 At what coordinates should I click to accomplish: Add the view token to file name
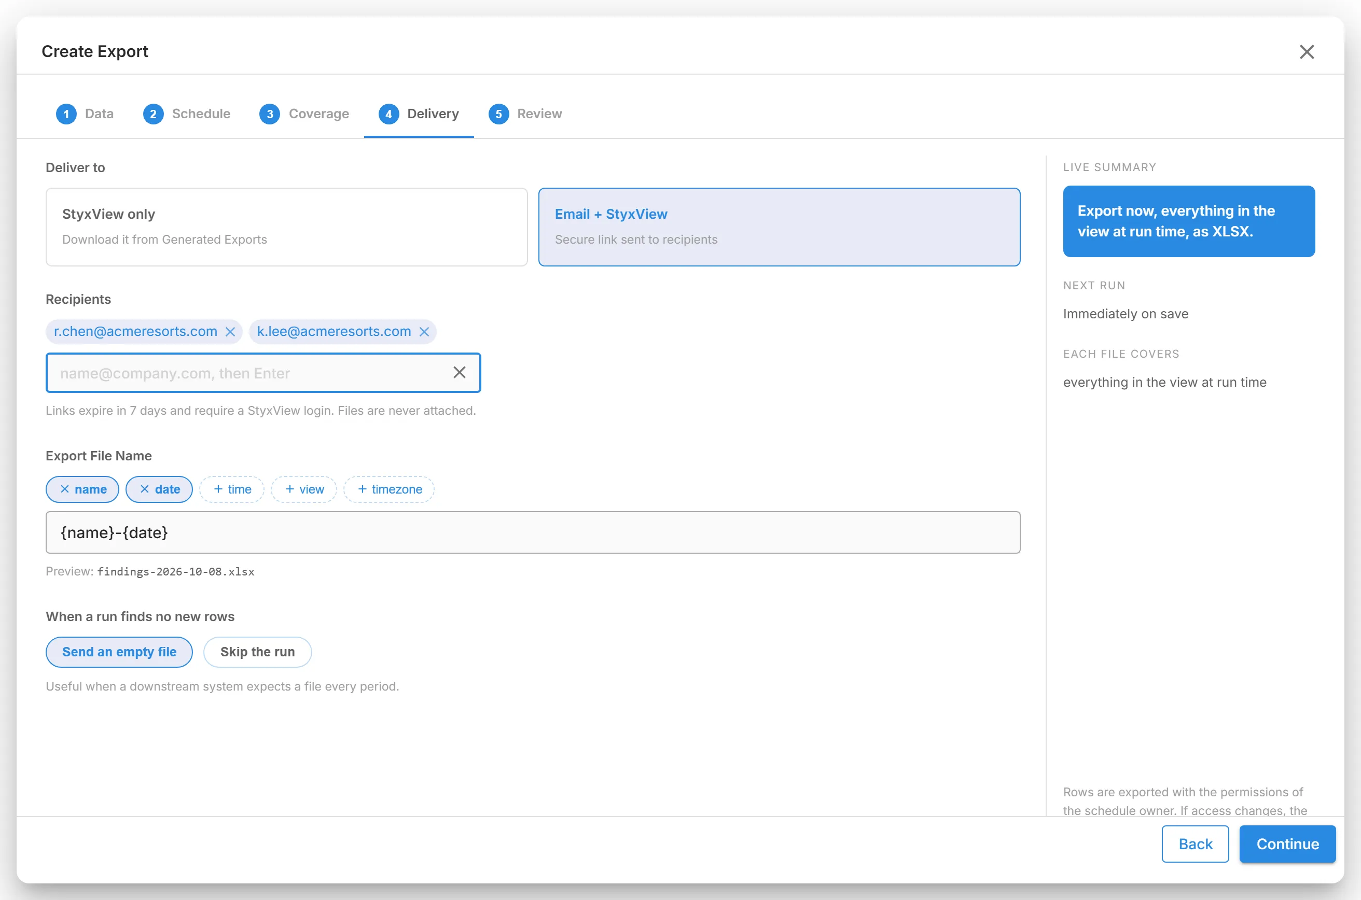[x=304, y=489]
